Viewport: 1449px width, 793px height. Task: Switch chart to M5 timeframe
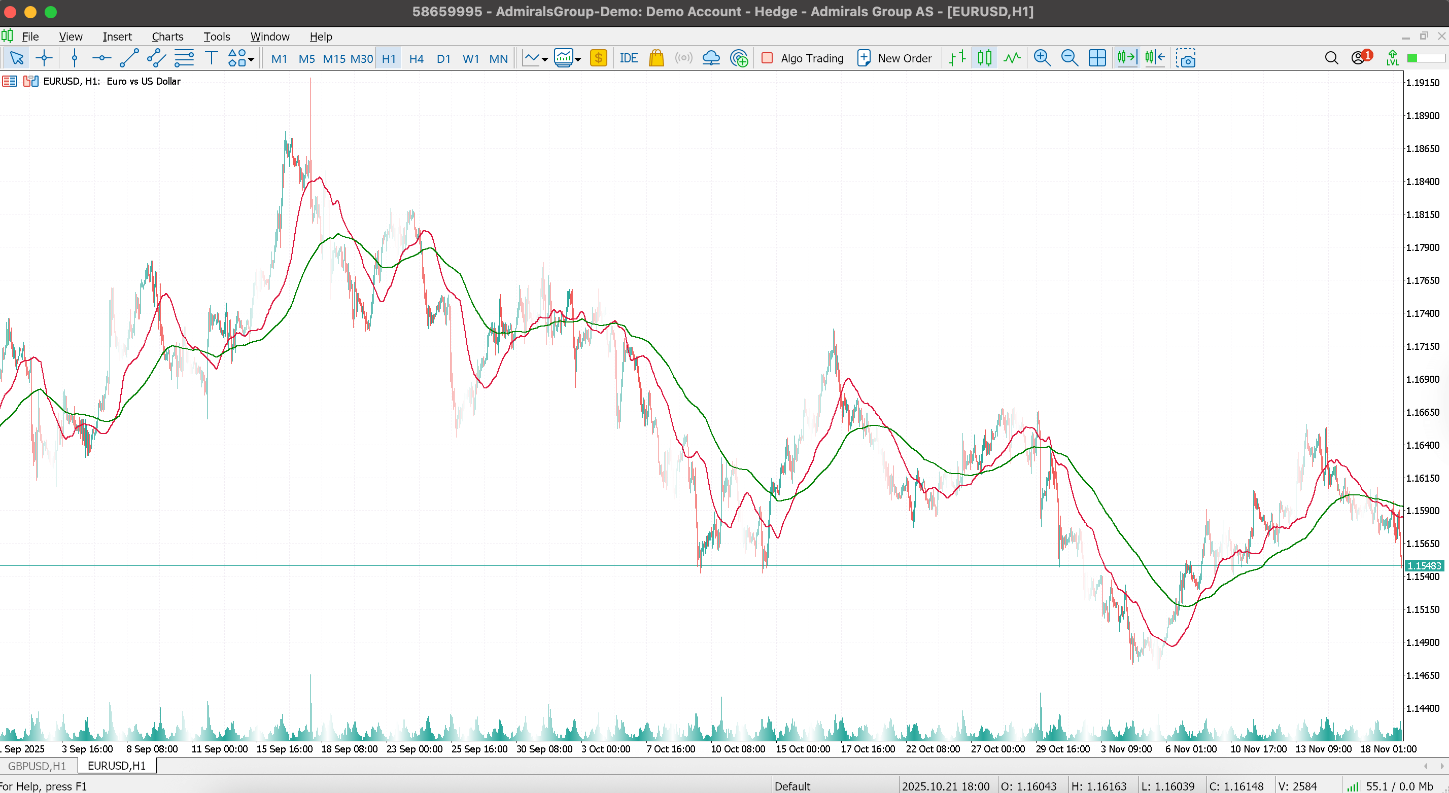306,58
